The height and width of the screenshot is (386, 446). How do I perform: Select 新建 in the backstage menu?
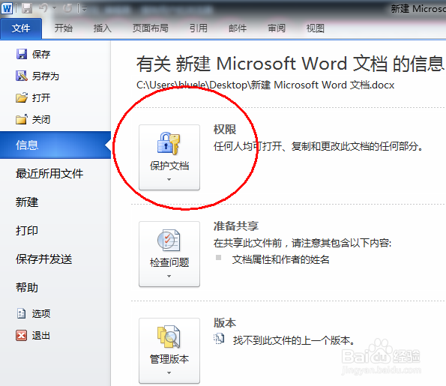tap(27, 202)
